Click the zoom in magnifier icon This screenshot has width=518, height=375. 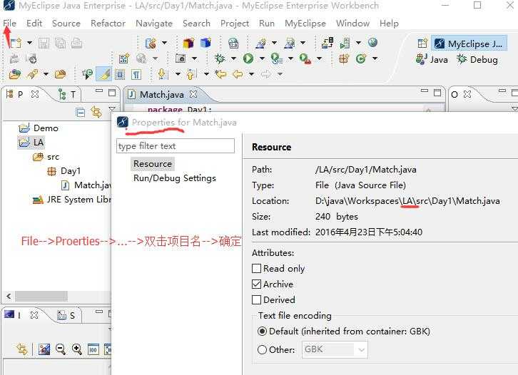76,349
